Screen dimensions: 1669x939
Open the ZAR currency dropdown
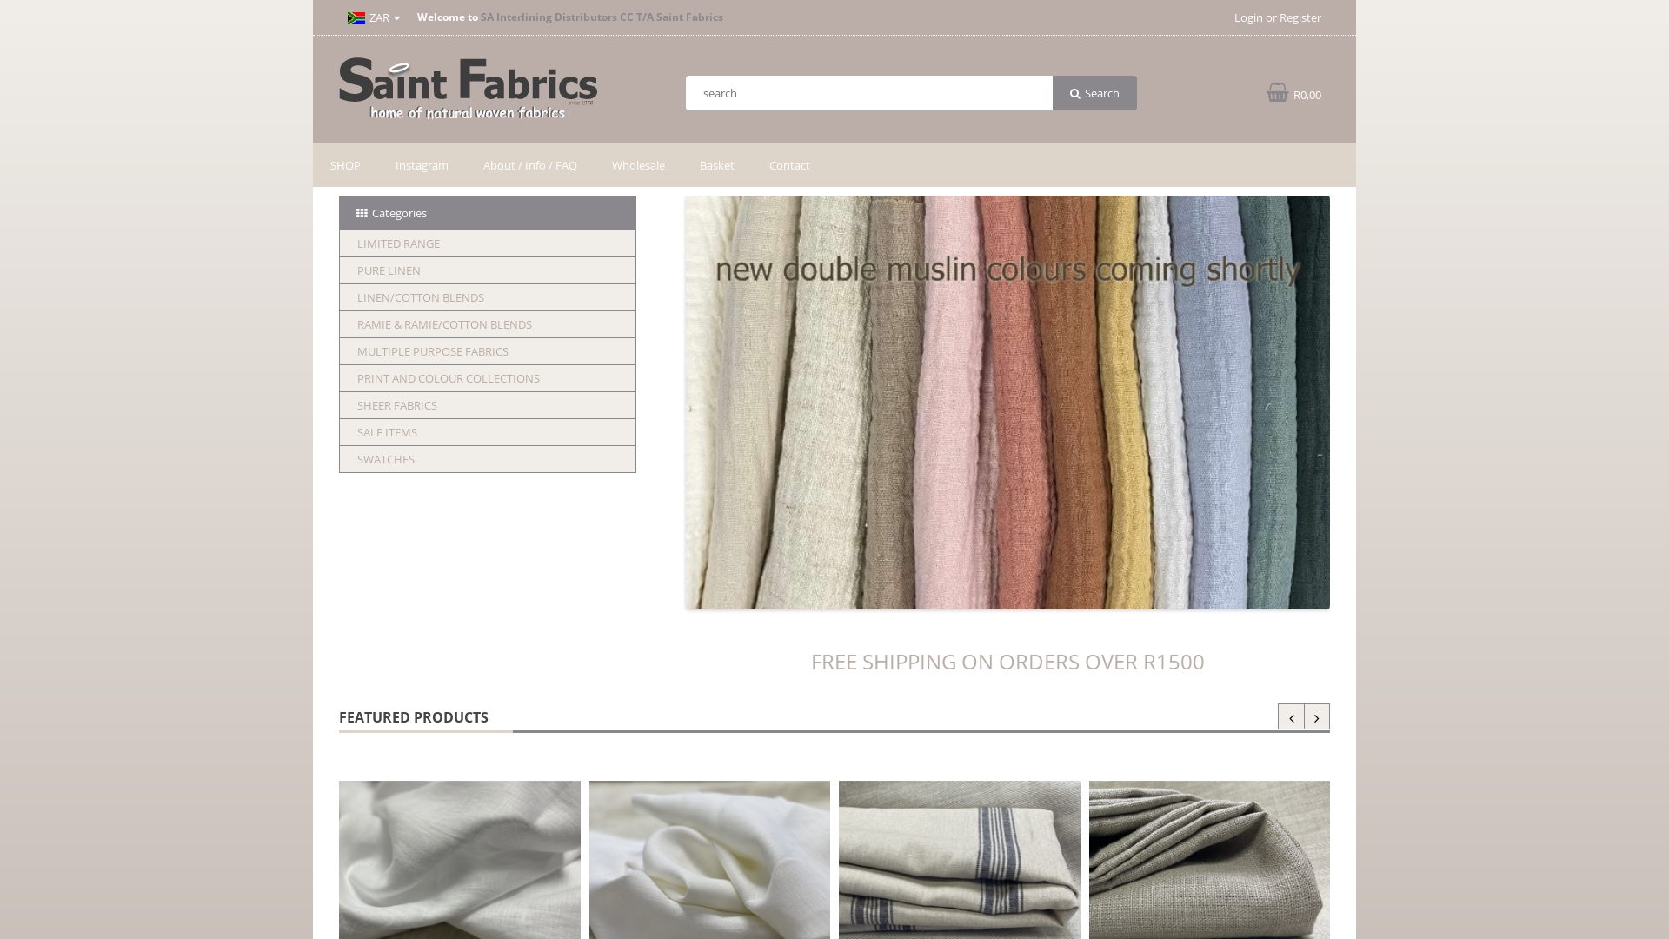[x=382, y=17]
